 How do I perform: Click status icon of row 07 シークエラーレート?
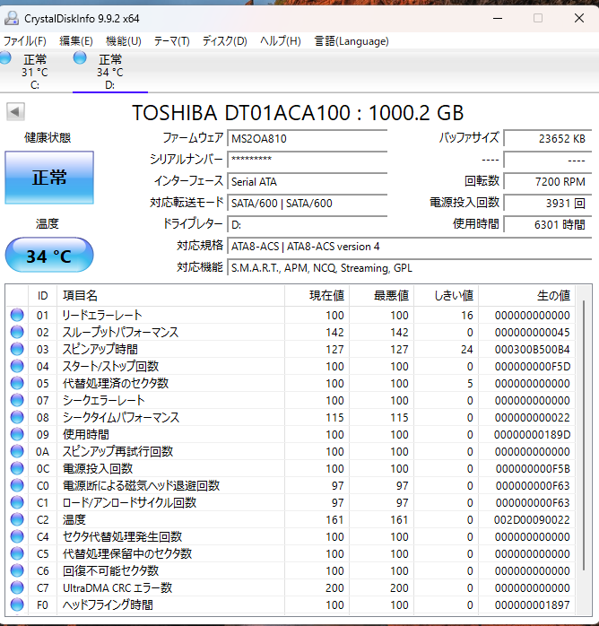click(x=17, y=400)
